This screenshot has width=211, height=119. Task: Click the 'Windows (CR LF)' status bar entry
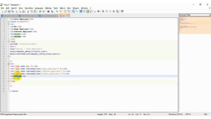(x=175, y=114)
